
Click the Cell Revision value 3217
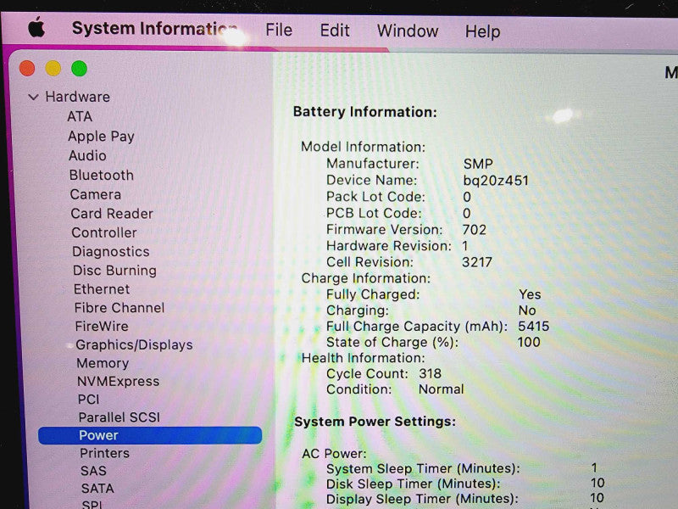[x=477, y=262]
